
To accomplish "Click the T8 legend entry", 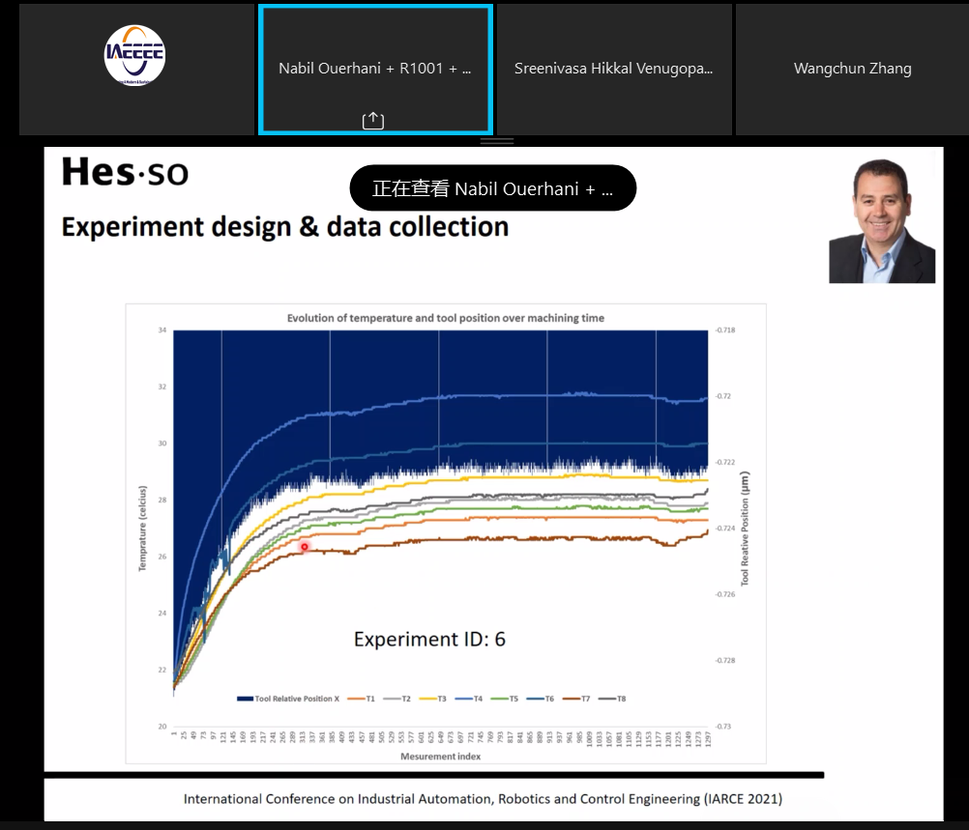I will (615, 699).
